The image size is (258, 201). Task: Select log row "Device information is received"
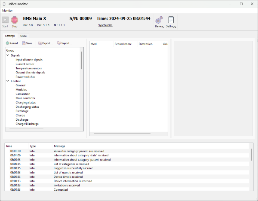[127, 181]
